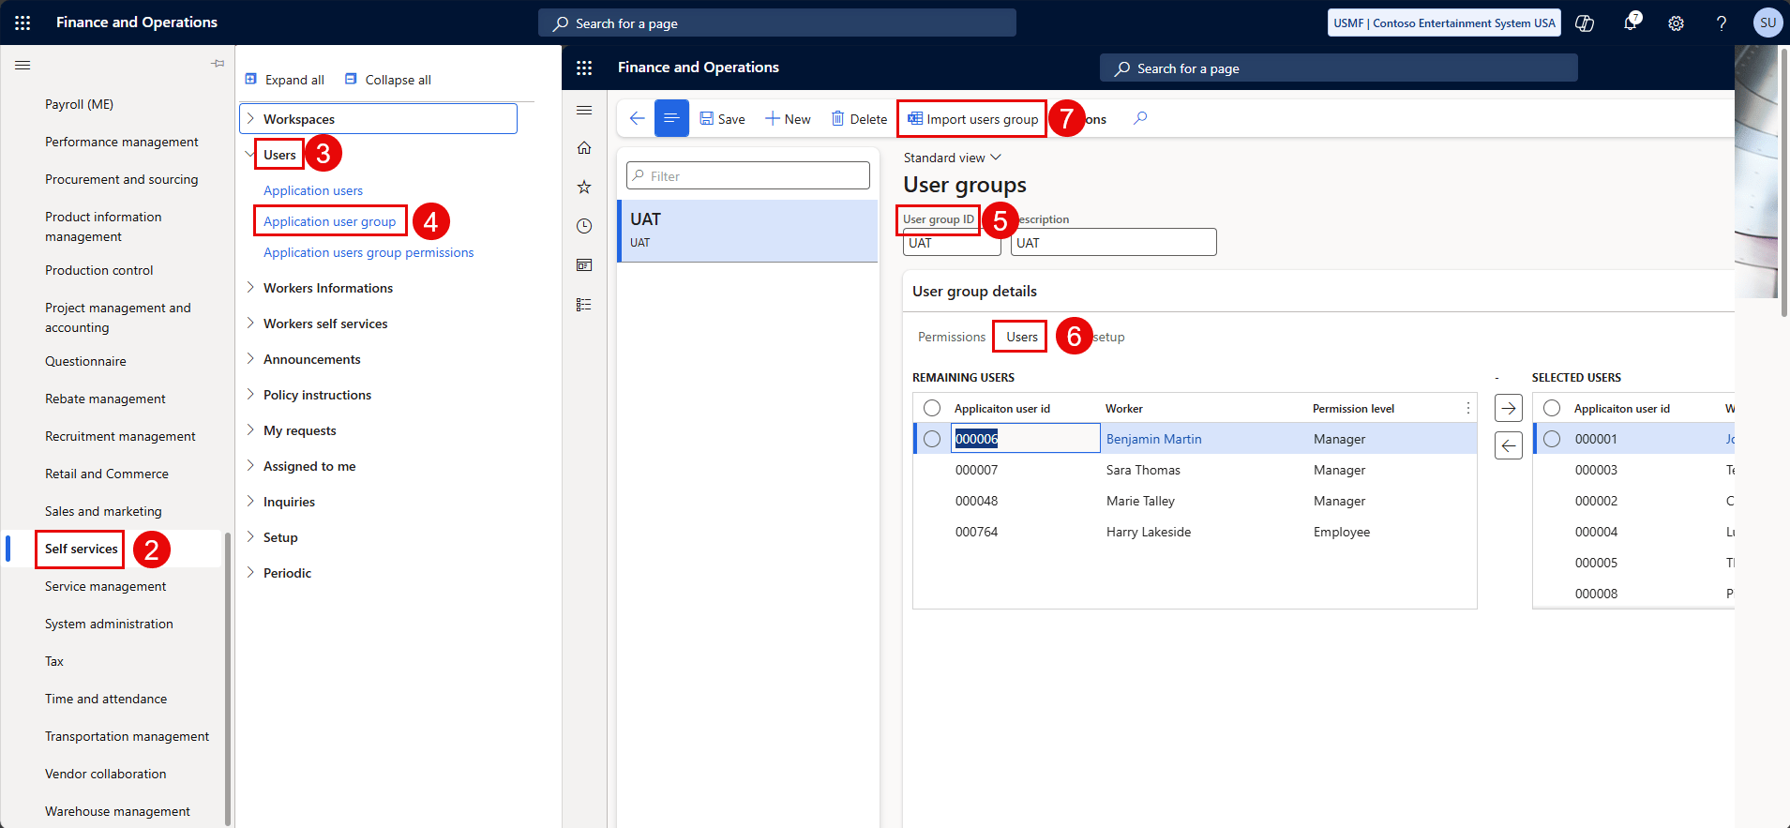Open the settings gear

point(1676,23)
